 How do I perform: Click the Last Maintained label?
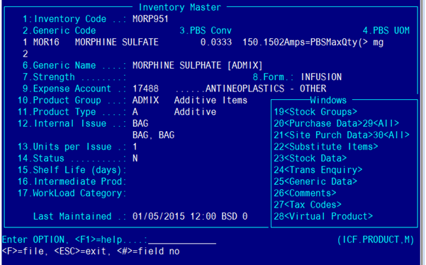click(x=72, y=216)
